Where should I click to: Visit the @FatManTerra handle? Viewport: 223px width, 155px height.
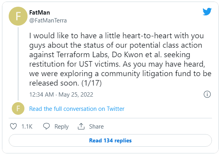pos(48,21)
